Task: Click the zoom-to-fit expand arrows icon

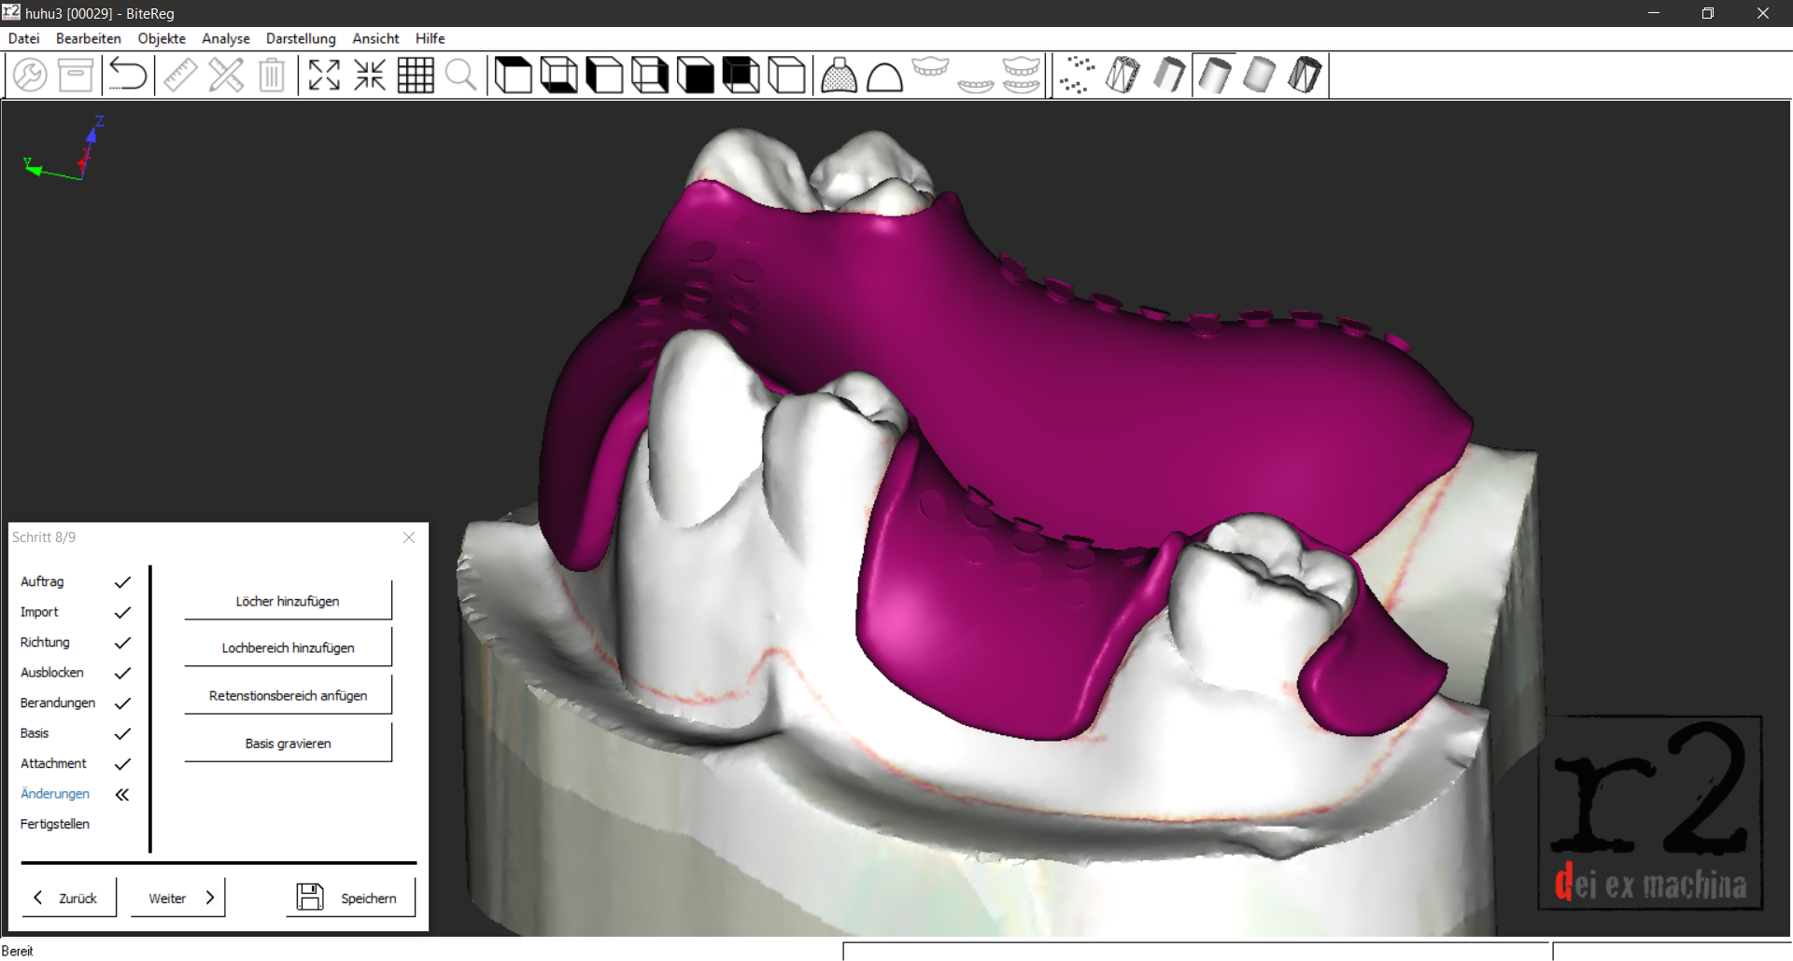Action: click(324, 75)
